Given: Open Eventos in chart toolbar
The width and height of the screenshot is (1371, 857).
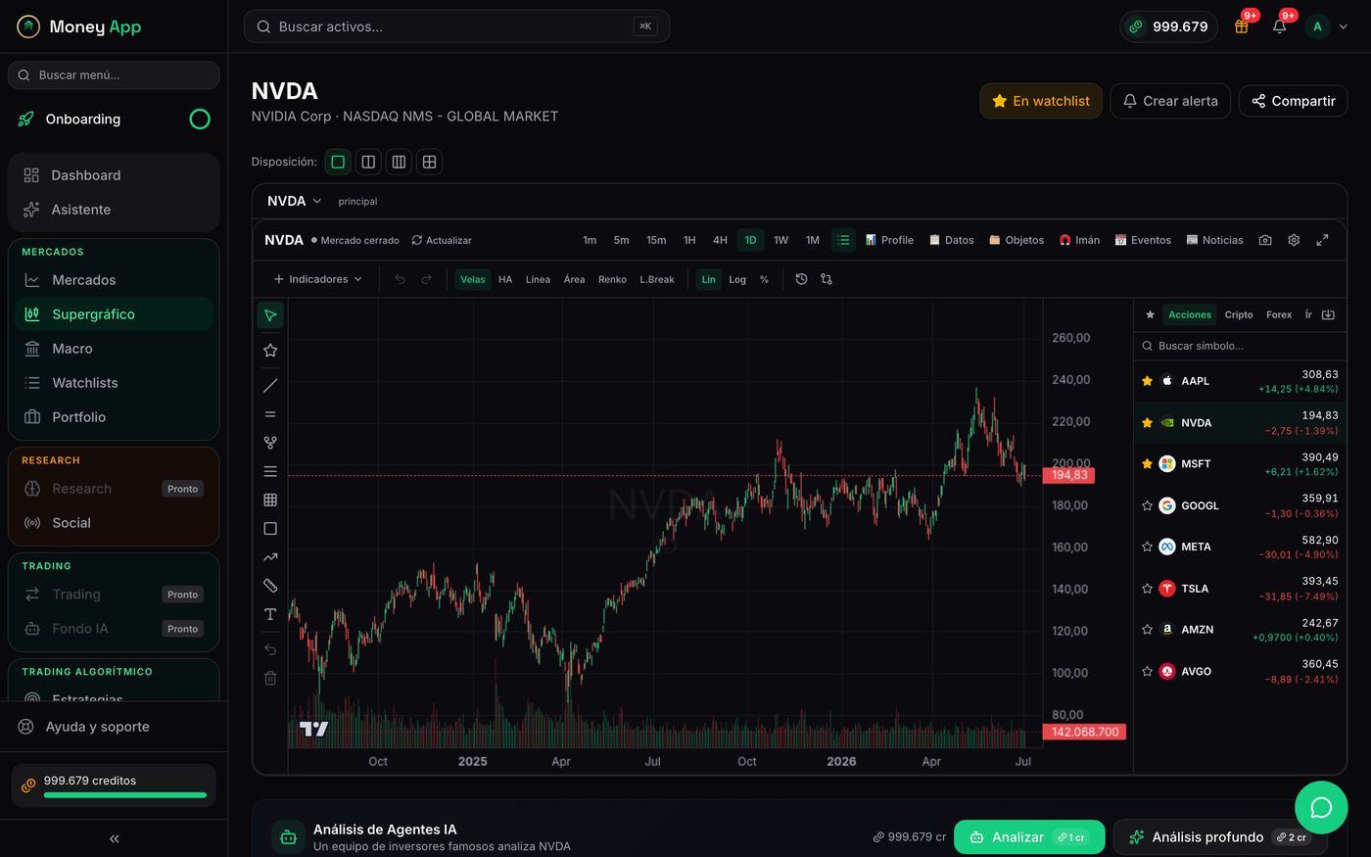Looking at the screenshot, I should (1143, 240).
